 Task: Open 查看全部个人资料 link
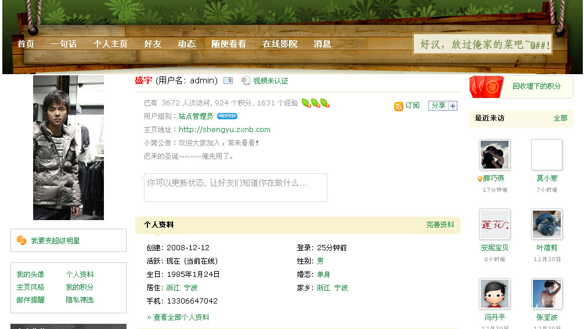(181, 317)
